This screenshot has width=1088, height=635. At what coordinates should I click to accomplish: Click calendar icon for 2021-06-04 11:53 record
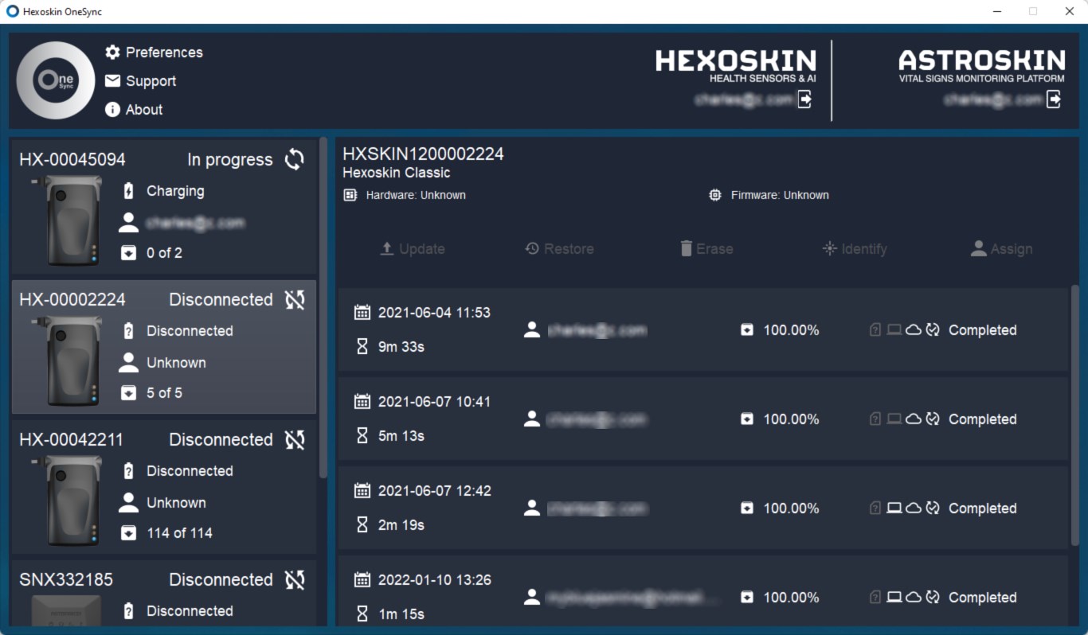(362, 313)
